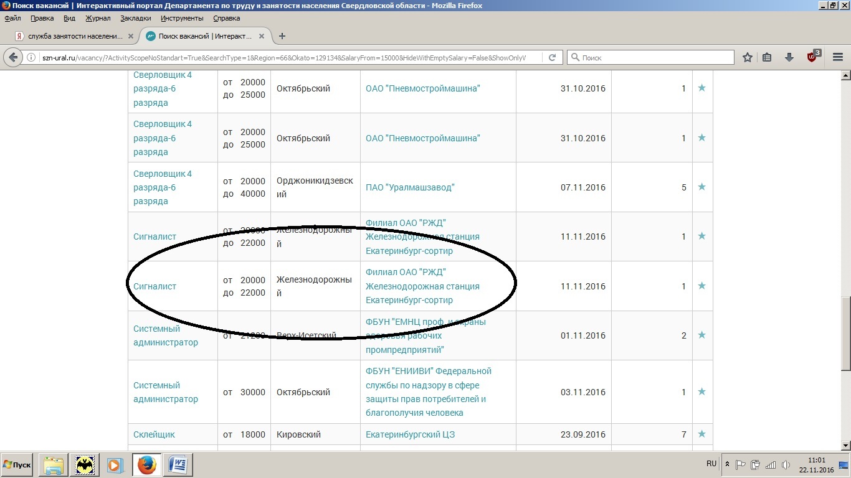851x478 pixels.
Task: Click the 'до 40000' salary value
Action: coord(244,194)
